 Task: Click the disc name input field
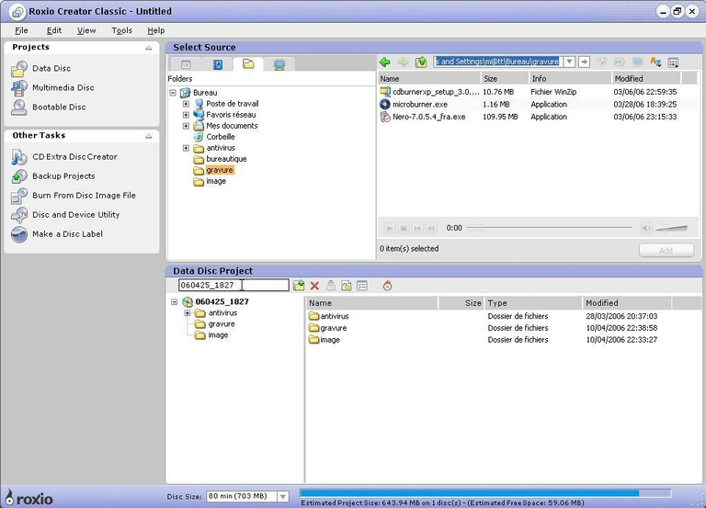[233, 286]
